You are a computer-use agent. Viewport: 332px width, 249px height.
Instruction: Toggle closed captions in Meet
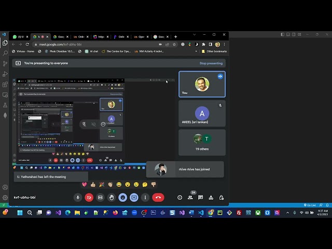[100, 197]
